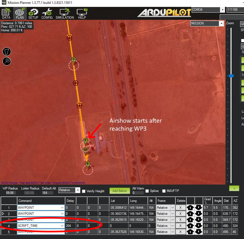Open the SETUP screen

pyautogui.click(x=33, y=13)
